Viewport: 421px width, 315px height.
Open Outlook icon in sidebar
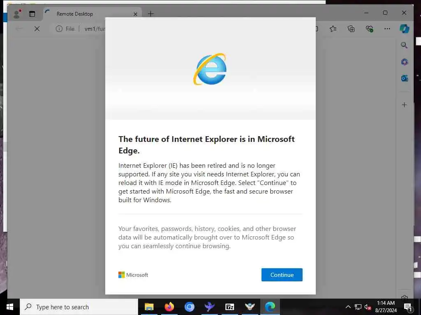[x=405, y=78]
